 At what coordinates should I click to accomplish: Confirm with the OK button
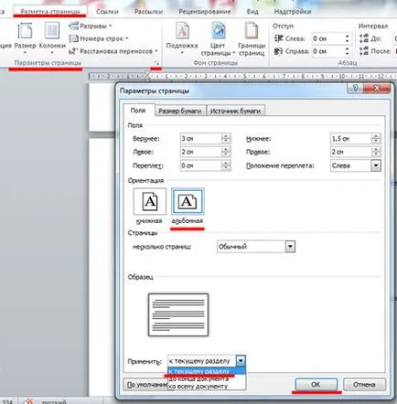(316, 385)
